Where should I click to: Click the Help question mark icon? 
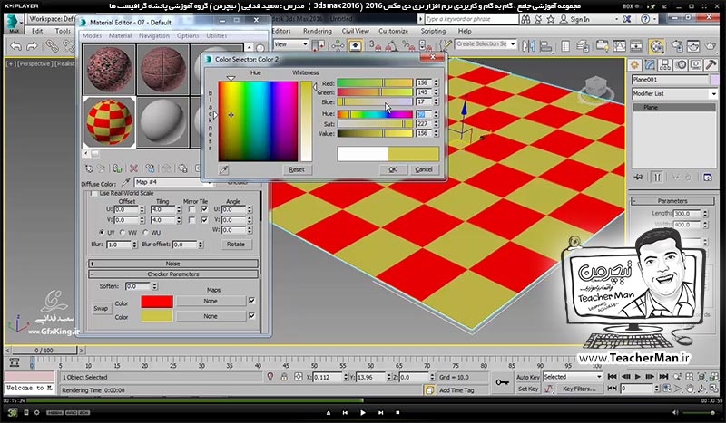(645, 19)
